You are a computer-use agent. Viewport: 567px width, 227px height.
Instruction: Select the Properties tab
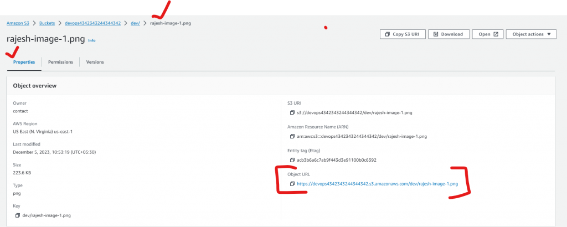tap(24, 62)
